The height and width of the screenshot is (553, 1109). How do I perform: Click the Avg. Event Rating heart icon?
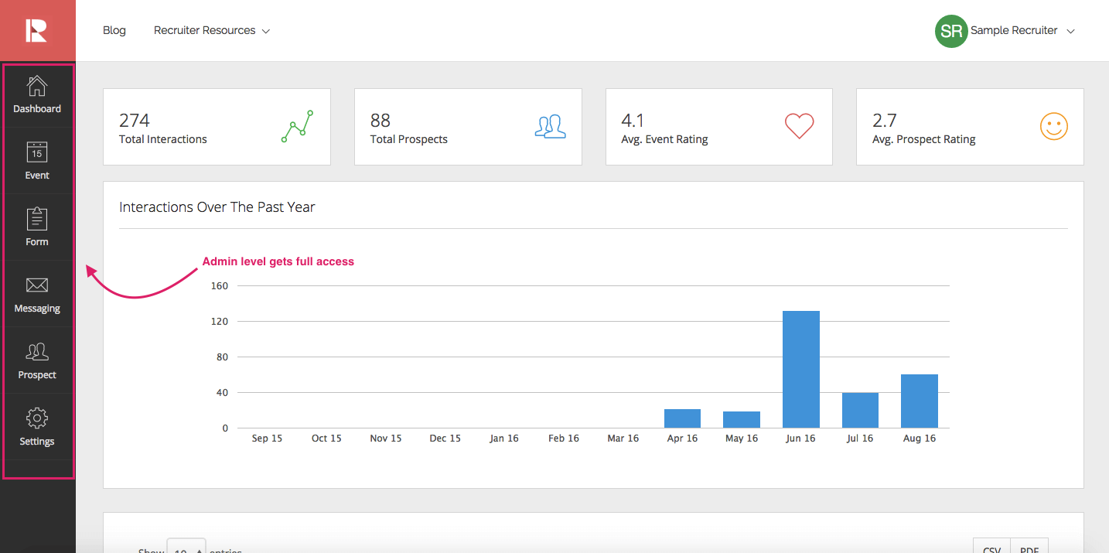pos(799,126)
